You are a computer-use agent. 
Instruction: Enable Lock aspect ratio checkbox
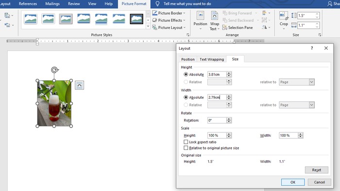[186, 142]
